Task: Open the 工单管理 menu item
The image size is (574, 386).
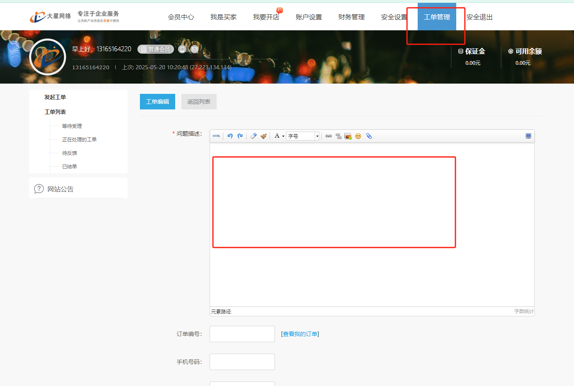Action: pyautogui.click(x=437, y=17)
